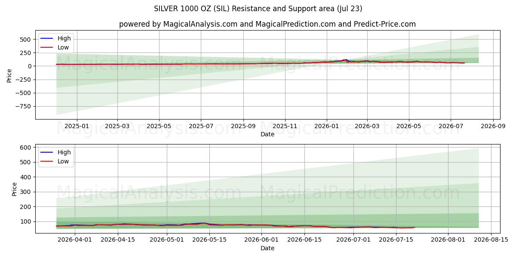Click the 'Date' axis label under top chart

click(267, 134)
